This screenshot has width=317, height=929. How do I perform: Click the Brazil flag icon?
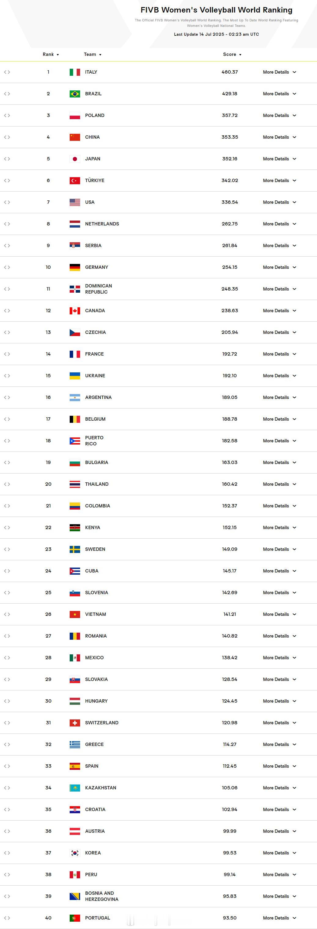[x=75, y=94]
